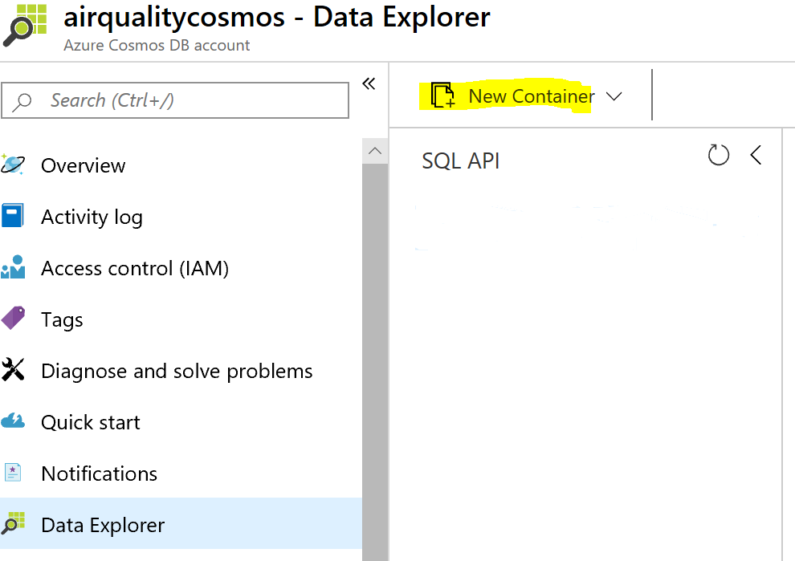Refresh the SQL API tree

[x=719, y=155]
